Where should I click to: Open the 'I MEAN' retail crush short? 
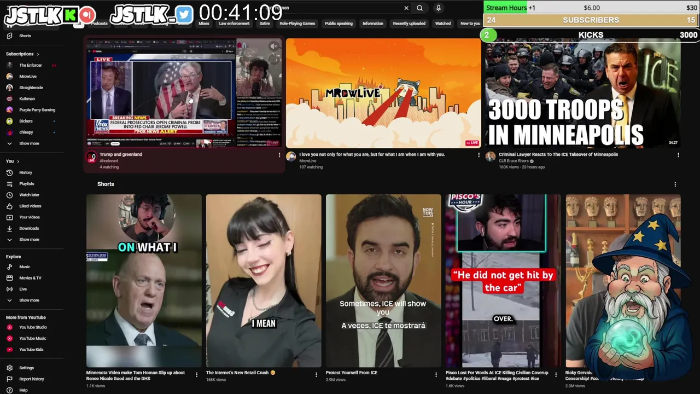tap(264, 281)
